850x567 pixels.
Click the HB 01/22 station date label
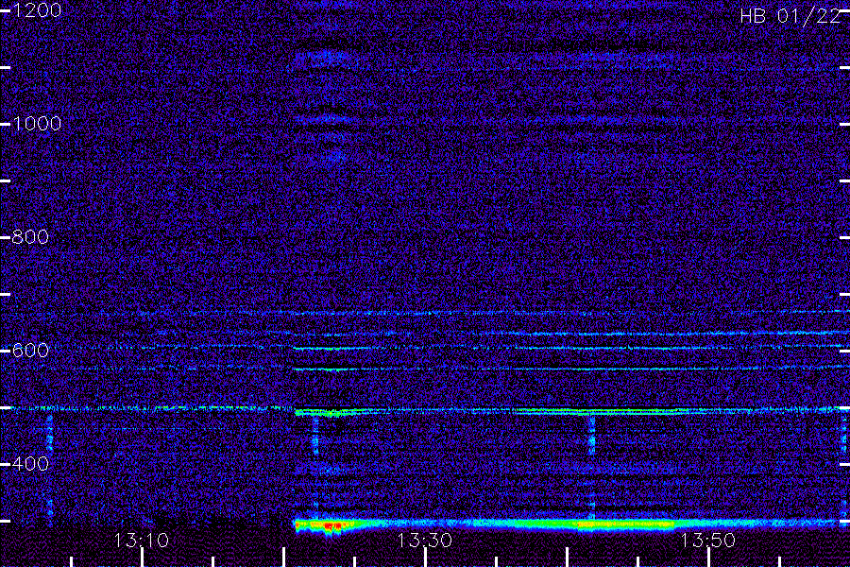click(x=790, y=16)
